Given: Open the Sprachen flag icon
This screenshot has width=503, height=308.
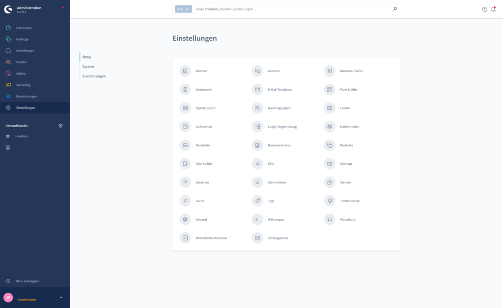Looking at the screenshot, I should (x=185, y=182).
